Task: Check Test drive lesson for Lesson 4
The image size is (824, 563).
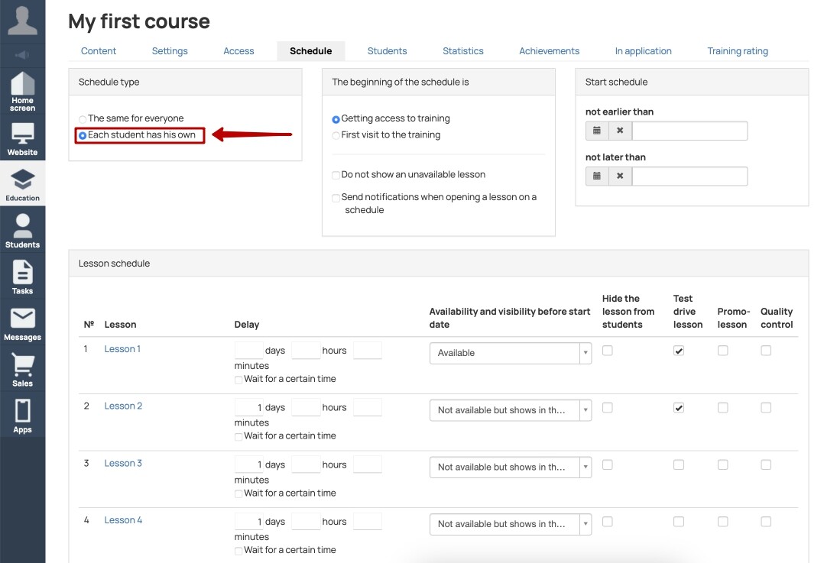Action: pos(679,522)
